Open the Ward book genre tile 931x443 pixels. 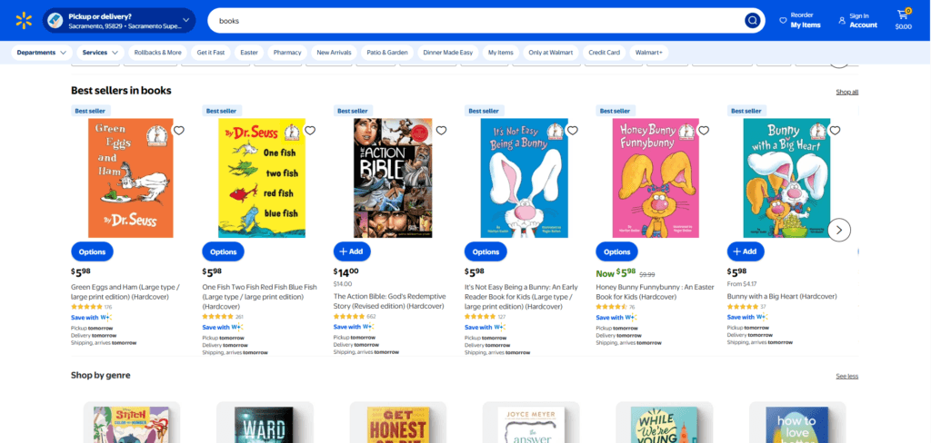(x=265, y=422)
